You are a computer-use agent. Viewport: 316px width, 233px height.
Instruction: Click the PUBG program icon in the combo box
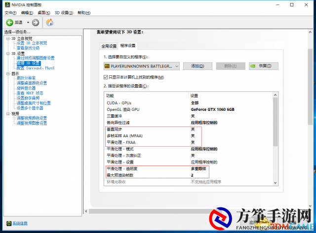(x=107, y=66)
